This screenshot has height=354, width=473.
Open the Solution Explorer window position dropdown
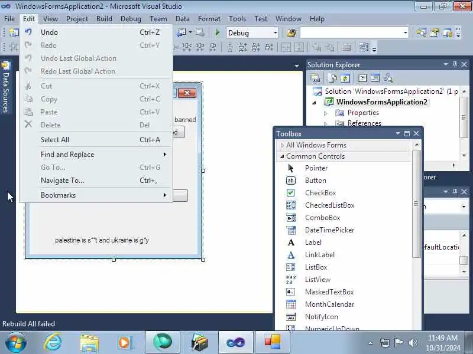point(446,64)
